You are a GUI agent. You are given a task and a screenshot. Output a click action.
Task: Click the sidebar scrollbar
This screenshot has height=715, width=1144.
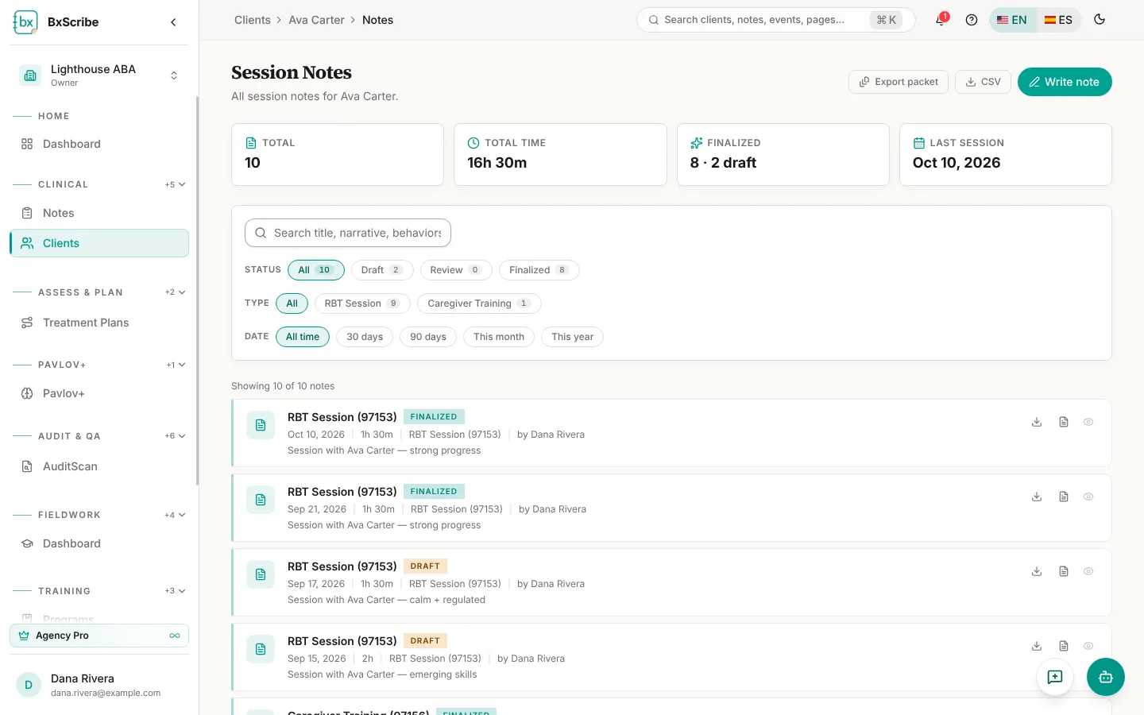tap(198, 290)
